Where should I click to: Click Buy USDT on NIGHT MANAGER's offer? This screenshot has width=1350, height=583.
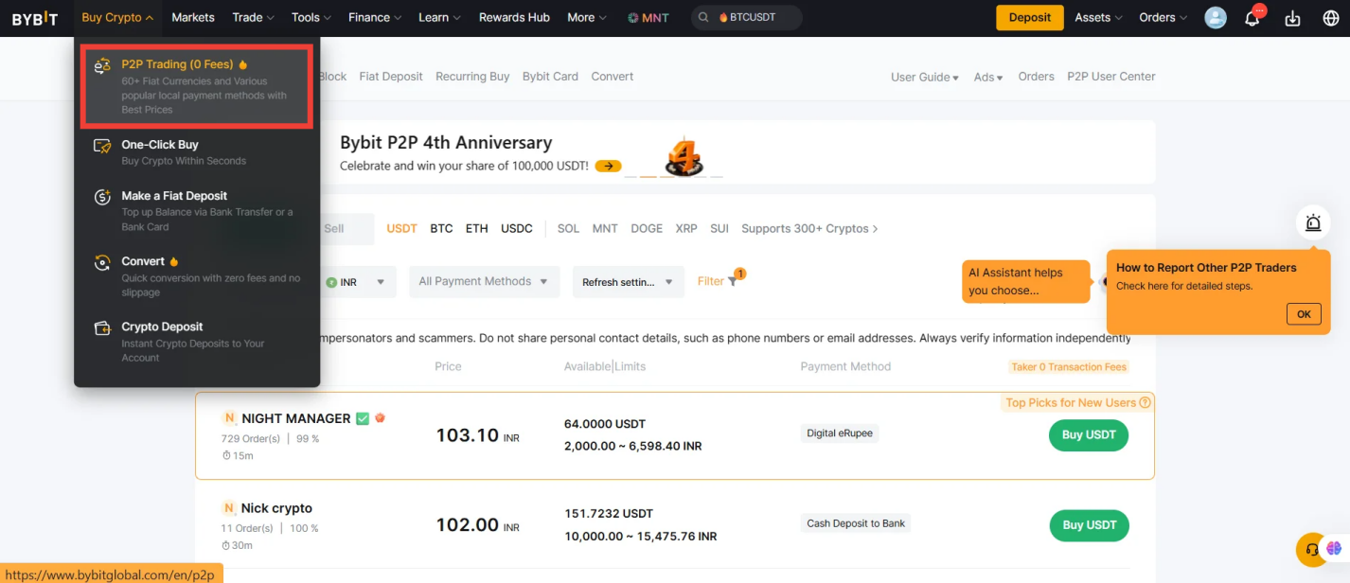tap(1088, 434)
